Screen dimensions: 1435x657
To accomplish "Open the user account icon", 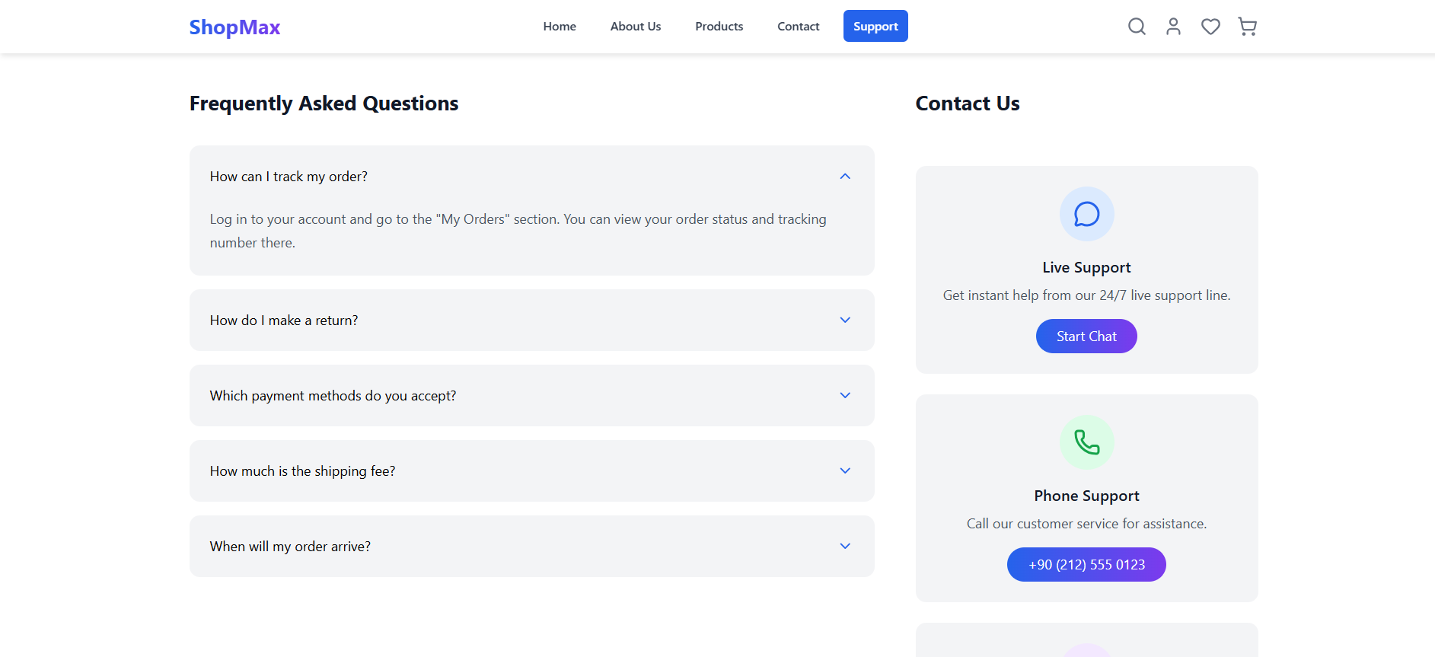I will (1174, 27).
